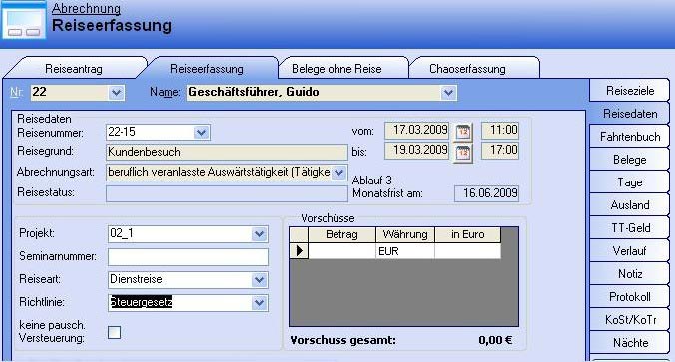Open the Protokoll side tab

point(630,296)
